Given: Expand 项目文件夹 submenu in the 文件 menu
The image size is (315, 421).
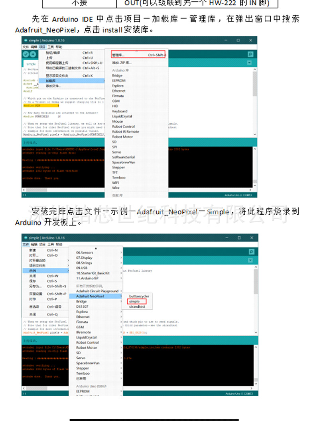Looking at the screenshot, I should [x=45, y=265].
